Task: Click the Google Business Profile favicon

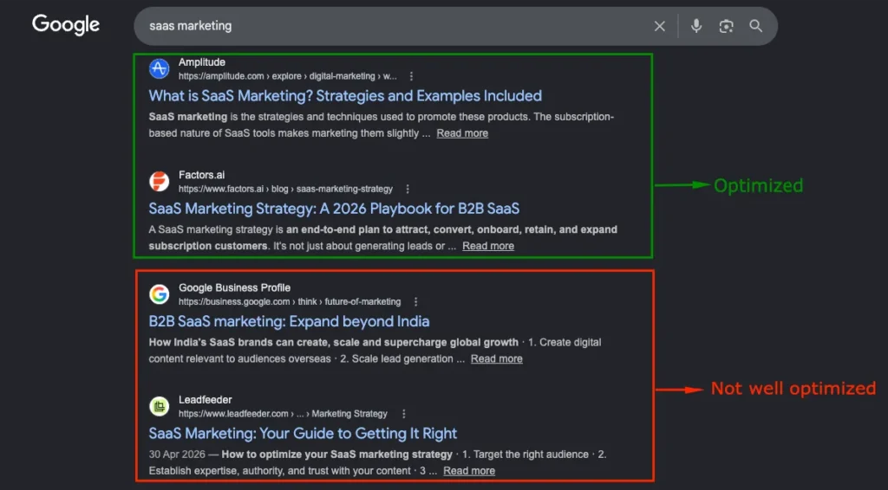Action: click(x=160, y=293)
